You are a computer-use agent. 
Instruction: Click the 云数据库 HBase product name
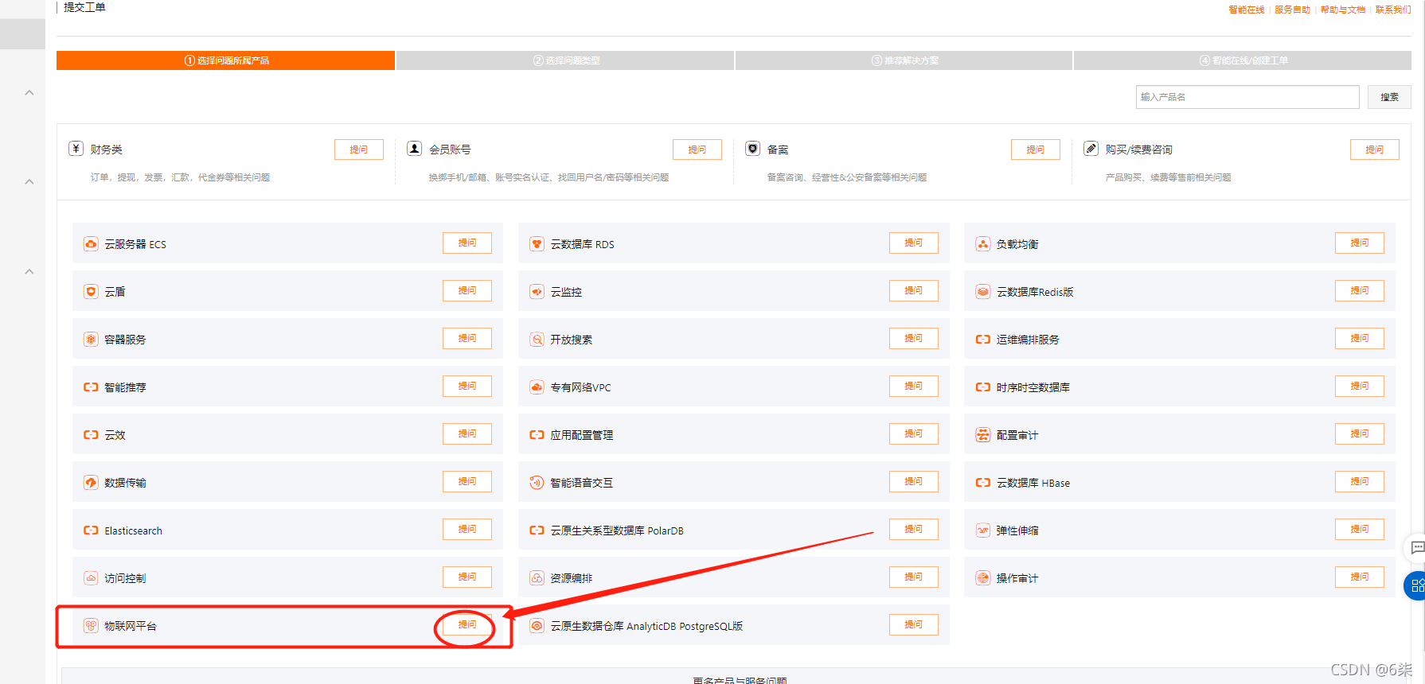pyautogui.click(x=1033, y=483)
